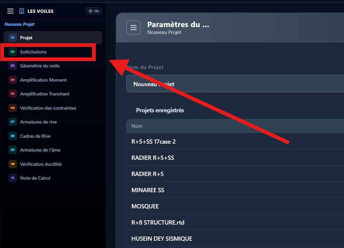Navigate to Cadres de Rive
The height and width of the screenshot is (248, 344).
(35, 136)
